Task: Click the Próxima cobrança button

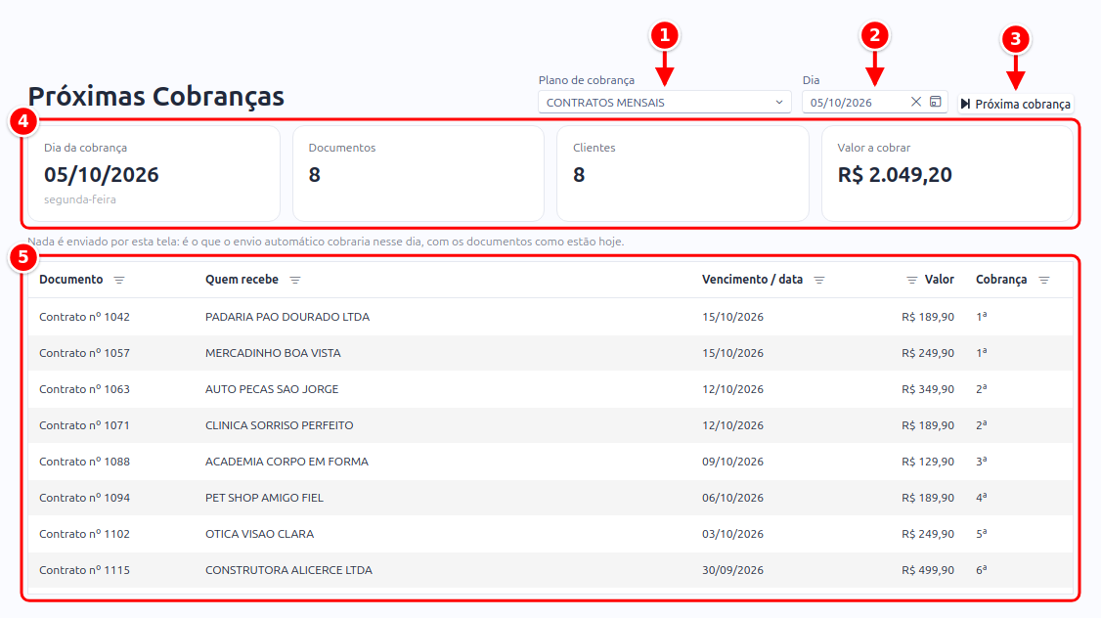Action: click(1015, 104)
